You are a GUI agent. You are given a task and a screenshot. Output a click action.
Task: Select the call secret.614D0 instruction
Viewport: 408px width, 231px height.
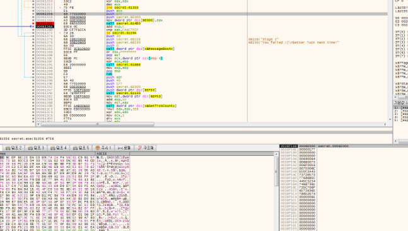click(x=124, y=23)
